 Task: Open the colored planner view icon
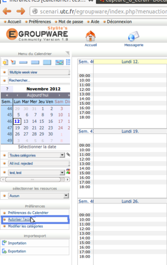[x=59, y=62]
